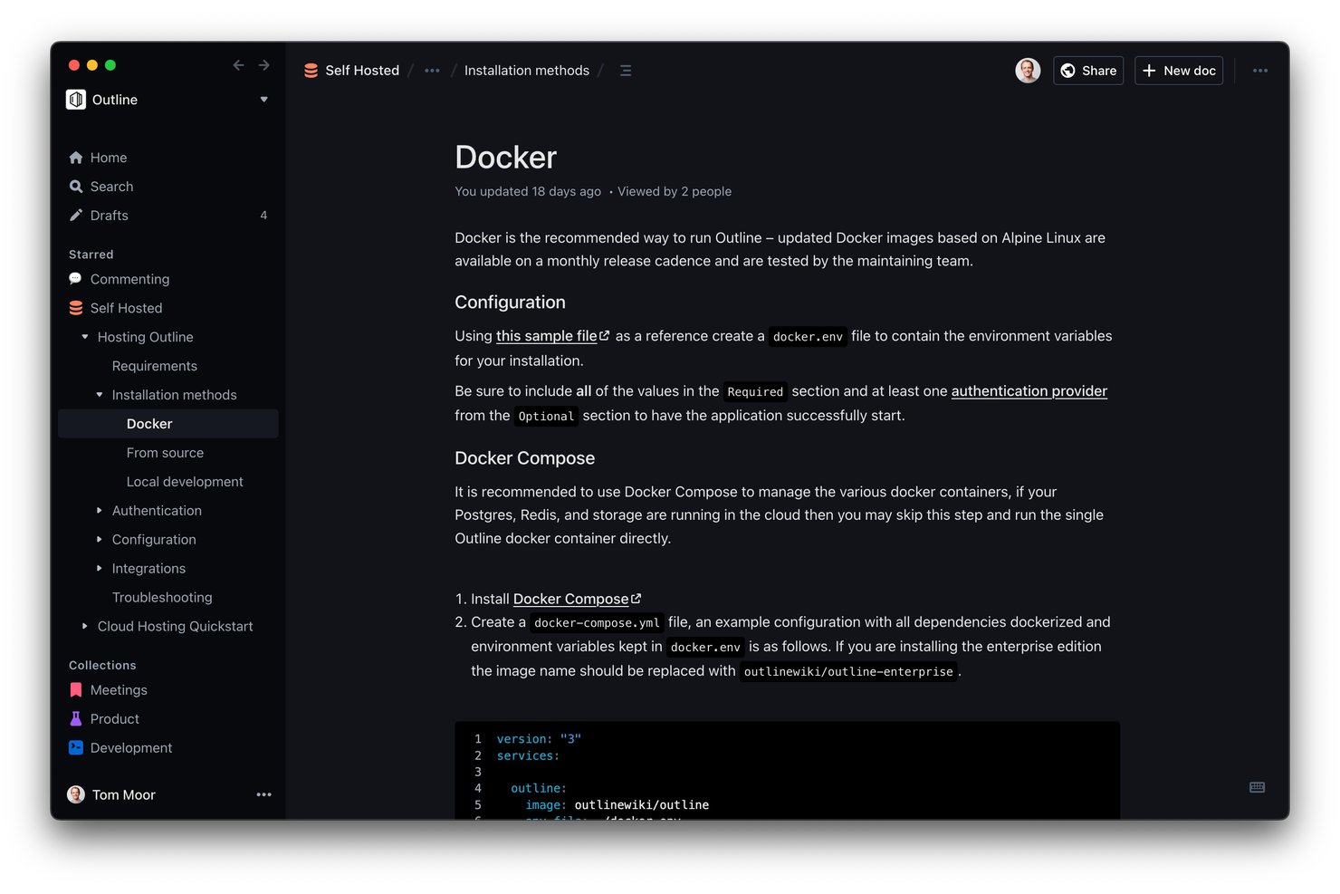The height and width of the screenshot is (894, 1340).
Task: Click the Meetings bookmark icon
Action: [76, 690]
